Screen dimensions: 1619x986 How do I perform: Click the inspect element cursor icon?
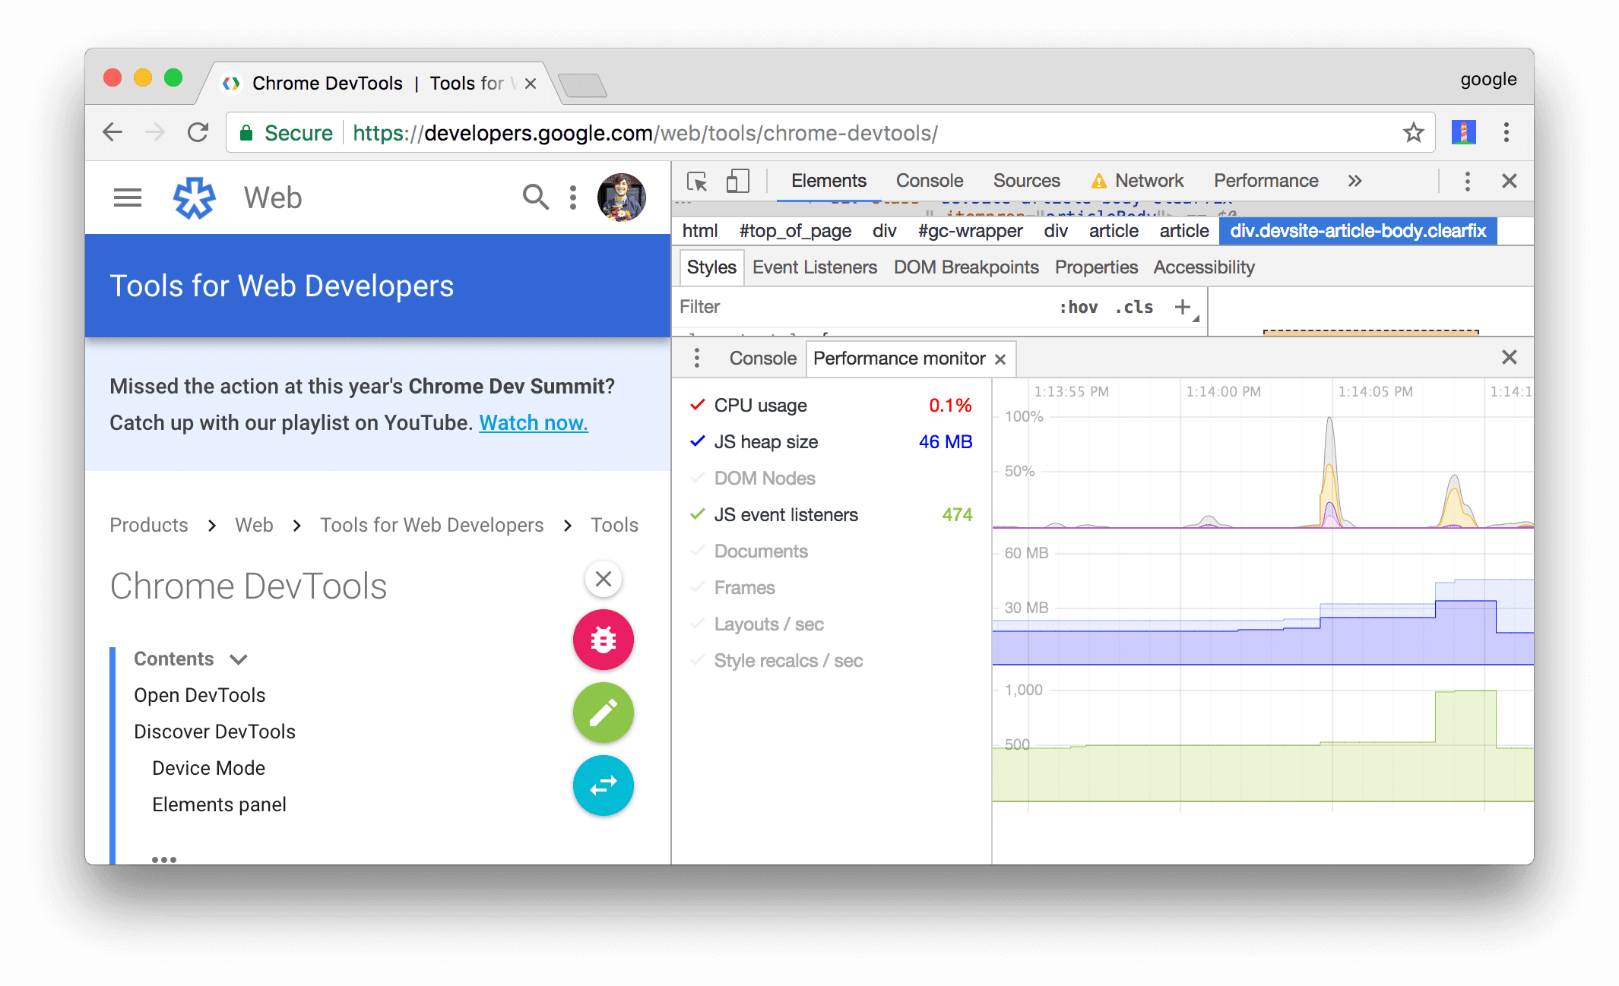click(695, 182)
